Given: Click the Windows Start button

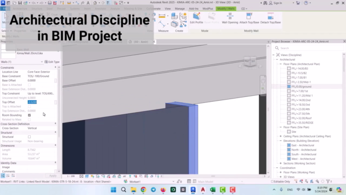Looking at the screenshot, I should tap(114, 190).
